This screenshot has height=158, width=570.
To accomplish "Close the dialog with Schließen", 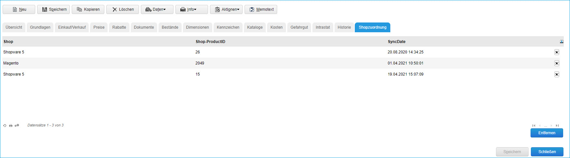I will click(547, 152).
